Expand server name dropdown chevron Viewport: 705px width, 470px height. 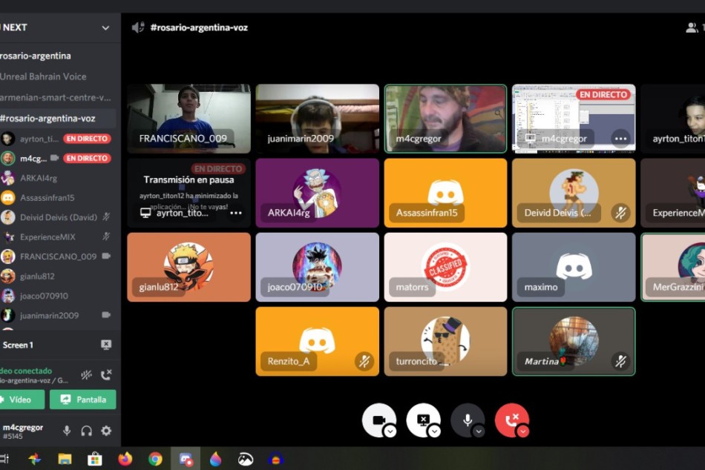(x=105, y=27)
